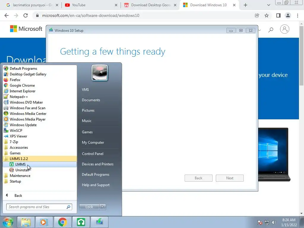
Task: Expand the Accessories folder
Action: coord(19,147)
